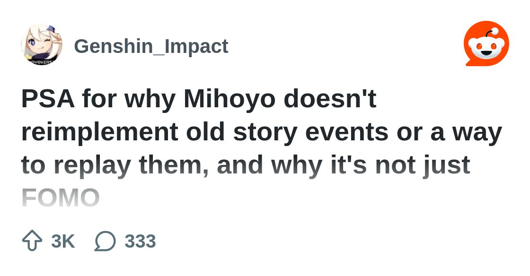Click Snoo's face in the orange bubble
The width and height of the screenshot is (530, 276).
(486, 47)
